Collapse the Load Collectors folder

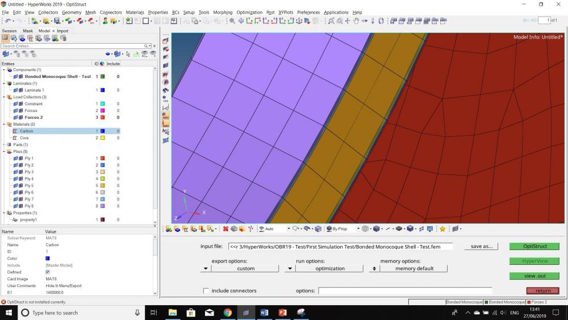[5, 97]
